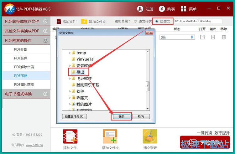Image resolution: width=235 pixels, height=154 pixels.
Task: Select the 软件 folder
Action: (78, 91)
